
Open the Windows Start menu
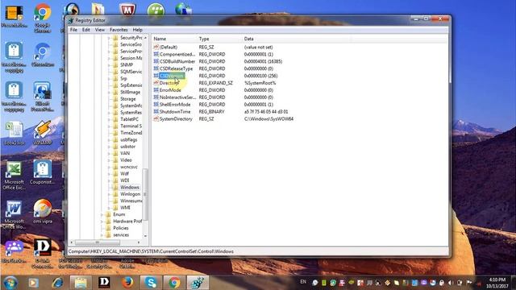(x=10, y=283)
